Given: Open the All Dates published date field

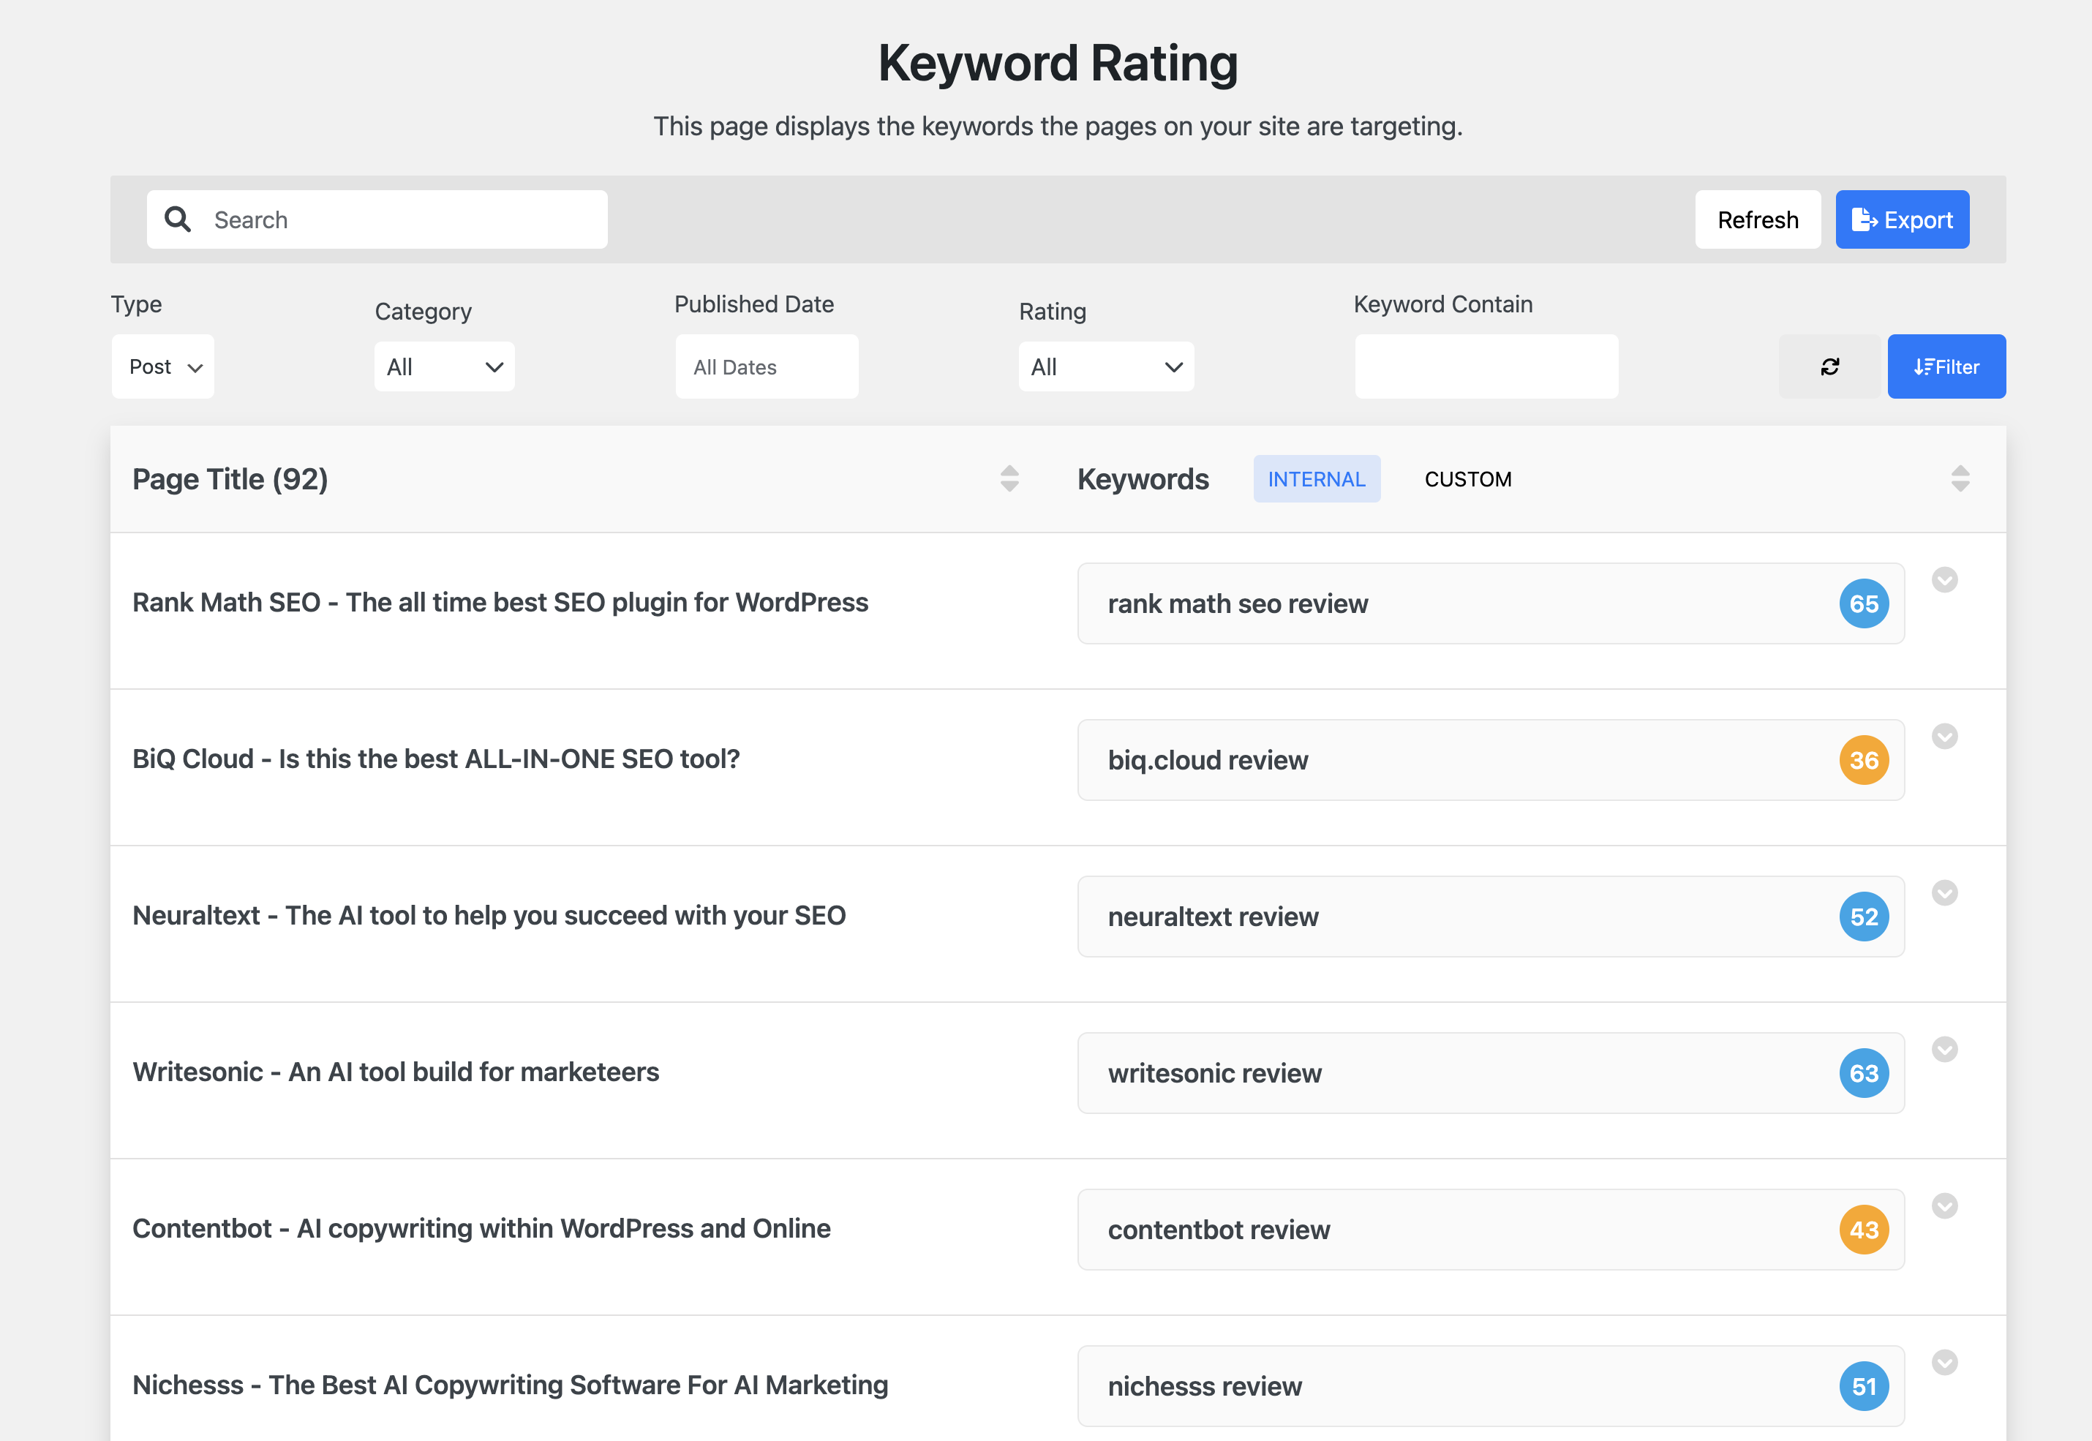Looking at the screenshot, I should coord(767,366).
